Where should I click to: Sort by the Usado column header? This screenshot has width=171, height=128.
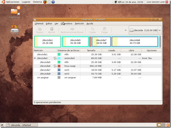pos(112,50)
